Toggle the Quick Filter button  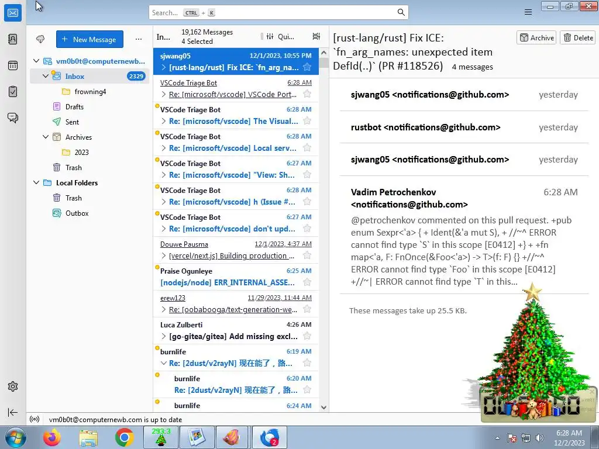[x=280, y=36]
